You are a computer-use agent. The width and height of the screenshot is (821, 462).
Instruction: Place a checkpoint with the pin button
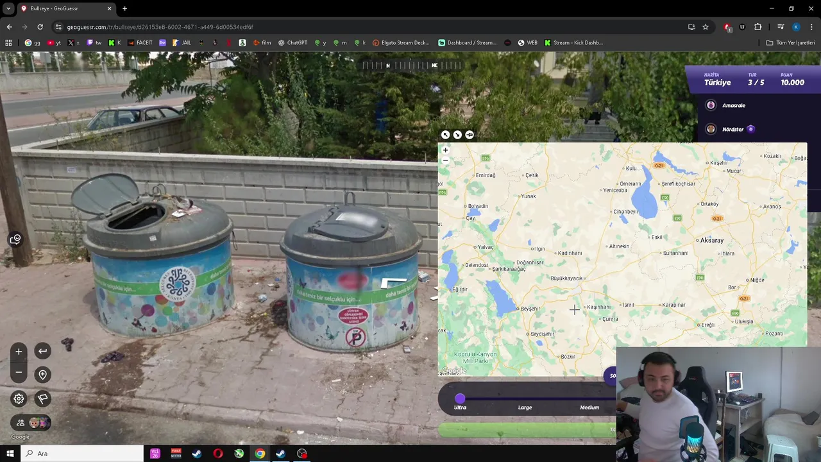pyautogui.click(x=42, y=375)
